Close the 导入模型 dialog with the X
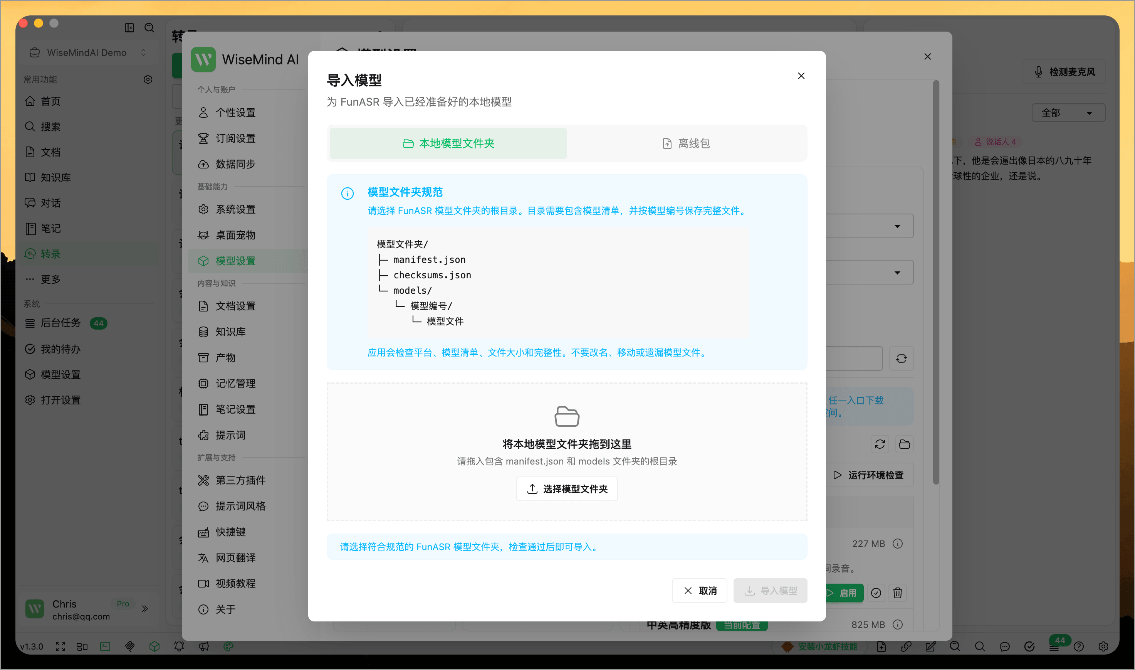The height and width of the screenshot is (670, 1135). pyautogui.click(x=801, y=76)
